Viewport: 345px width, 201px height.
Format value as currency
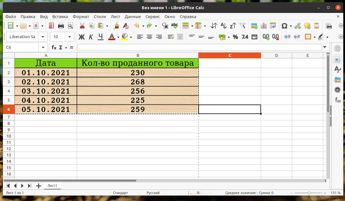pos(222,37)
